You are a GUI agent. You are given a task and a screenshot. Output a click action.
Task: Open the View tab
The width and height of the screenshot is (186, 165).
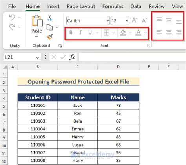[x=177, y=6]
